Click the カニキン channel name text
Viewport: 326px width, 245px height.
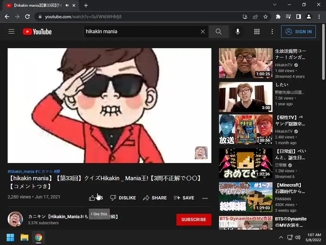(74, 217)
